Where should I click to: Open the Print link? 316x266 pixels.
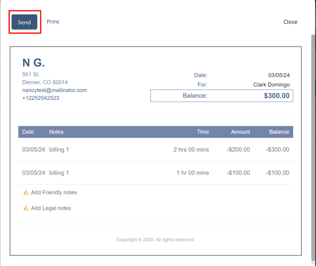point(53,22)
